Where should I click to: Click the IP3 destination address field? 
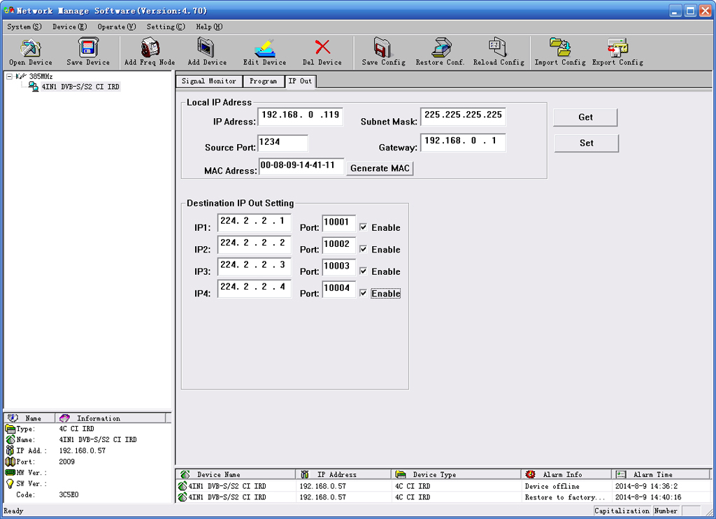tap(255, 266)
